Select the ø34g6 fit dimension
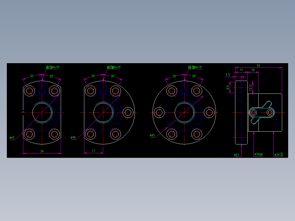Image resolution: width=295 pixels, height=221 pixels. pyautogui.click(x=258, y=155)
